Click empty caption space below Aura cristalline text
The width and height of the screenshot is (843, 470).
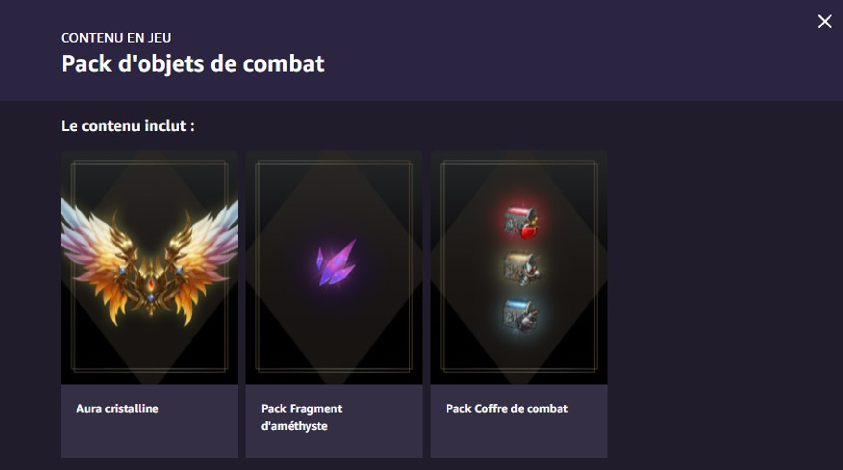(x=149, y=438)
